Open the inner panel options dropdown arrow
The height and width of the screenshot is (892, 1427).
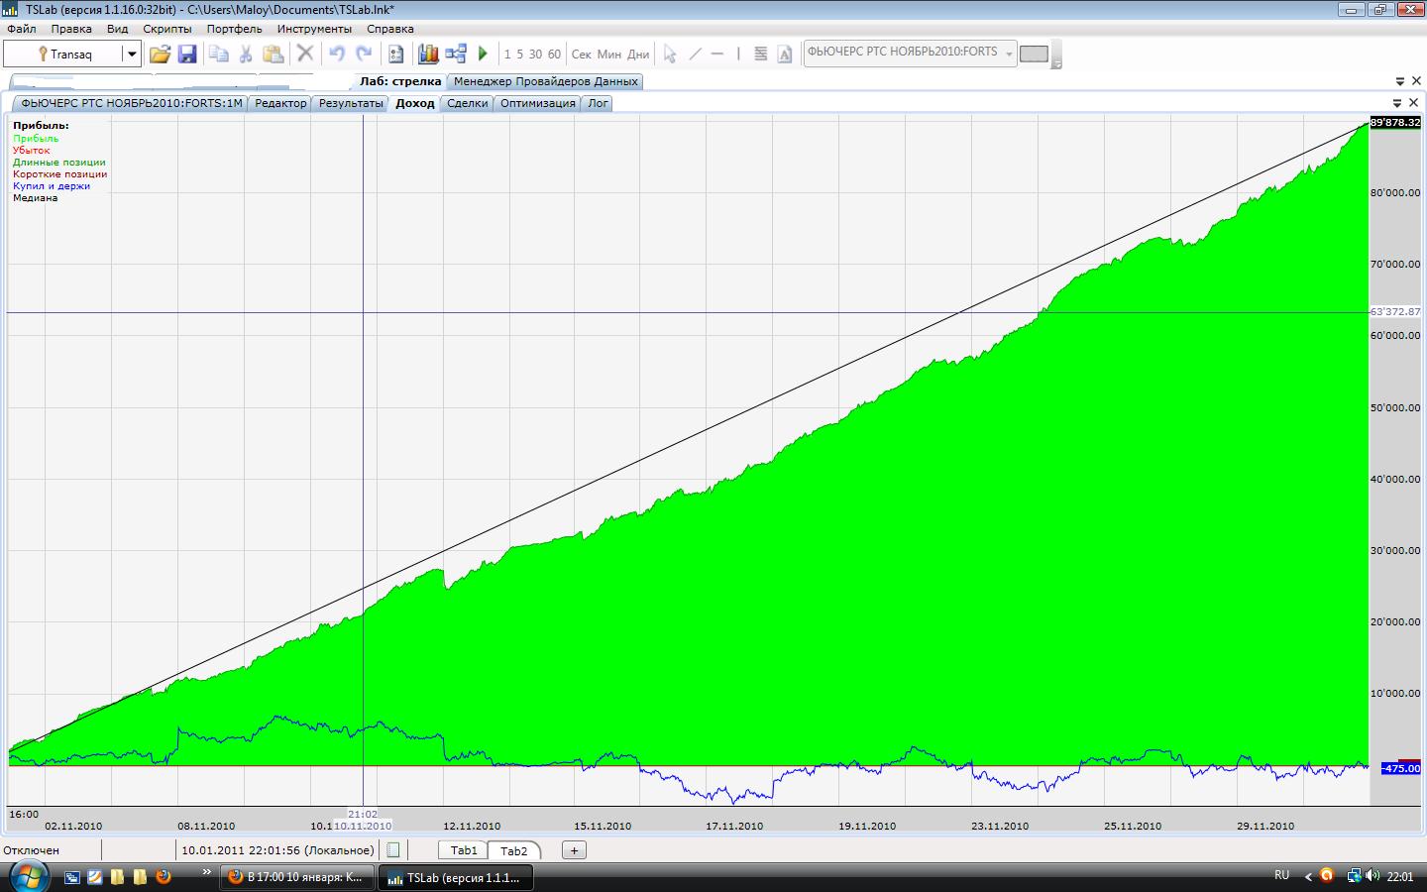[x=1397, y=103]
